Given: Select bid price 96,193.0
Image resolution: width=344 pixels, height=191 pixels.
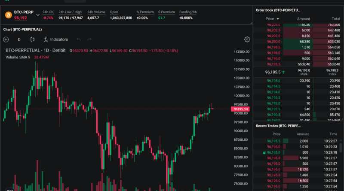Looking at the screenshot, I should pyautogui.click(x=273, y=103).
